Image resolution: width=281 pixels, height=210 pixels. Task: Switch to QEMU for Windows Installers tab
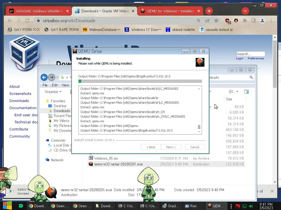click(x=170, y=11)
